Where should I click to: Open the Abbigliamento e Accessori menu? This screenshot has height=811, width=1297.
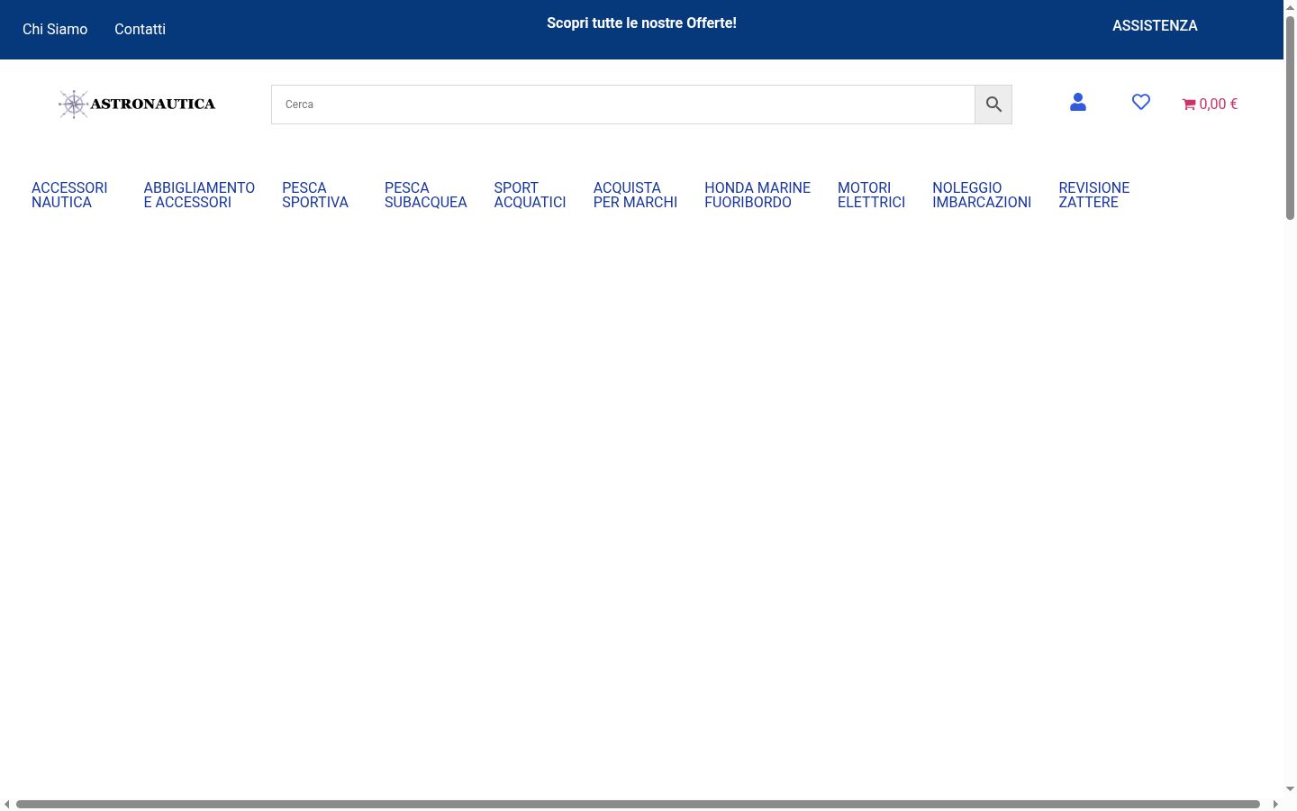coord(199,195)
